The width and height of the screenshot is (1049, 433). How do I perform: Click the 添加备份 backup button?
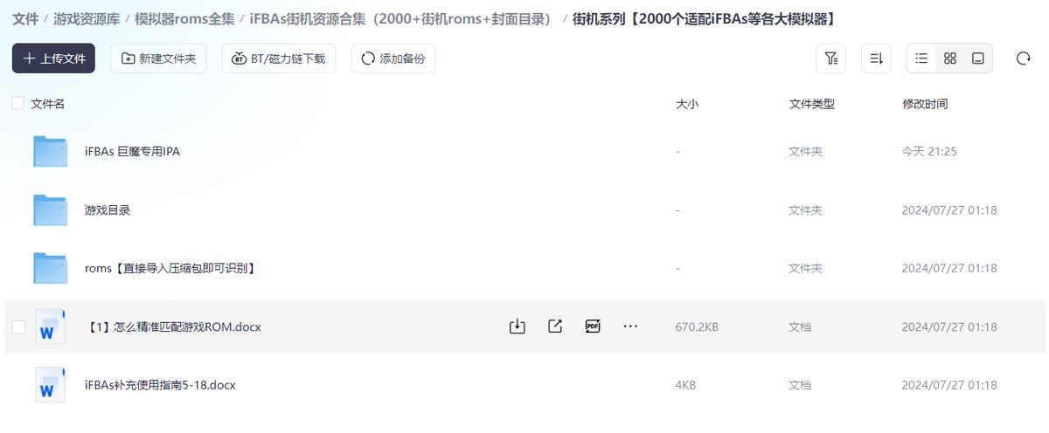[x=393, y=58]
